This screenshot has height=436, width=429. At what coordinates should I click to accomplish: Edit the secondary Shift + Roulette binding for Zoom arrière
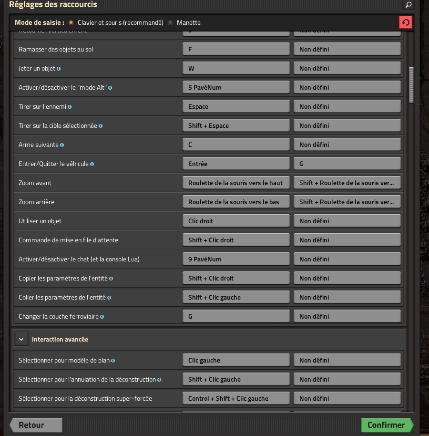(347, 202)
